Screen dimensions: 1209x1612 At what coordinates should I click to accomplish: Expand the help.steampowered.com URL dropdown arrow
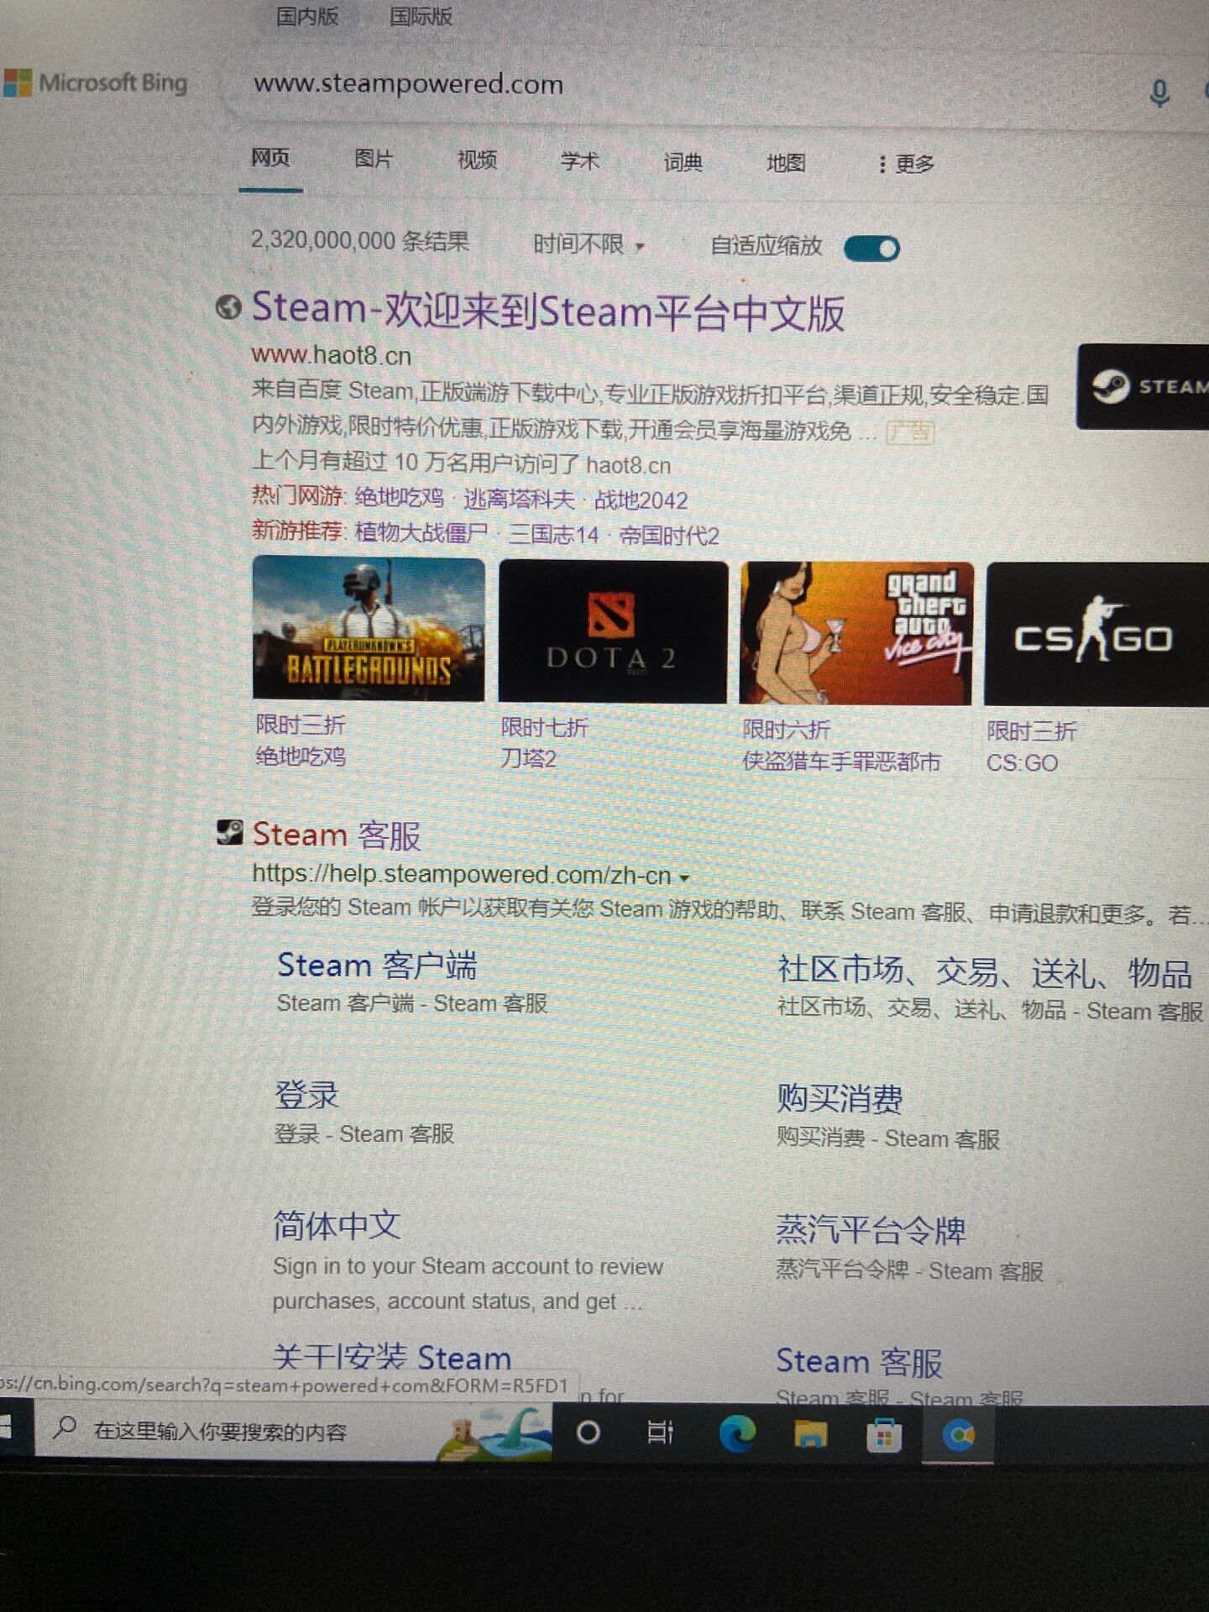click(684, 877)
